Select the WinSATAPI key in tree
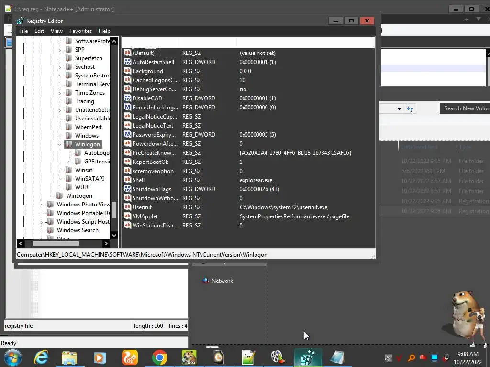This screenshot has height=367, width=490. pos(89,179)
